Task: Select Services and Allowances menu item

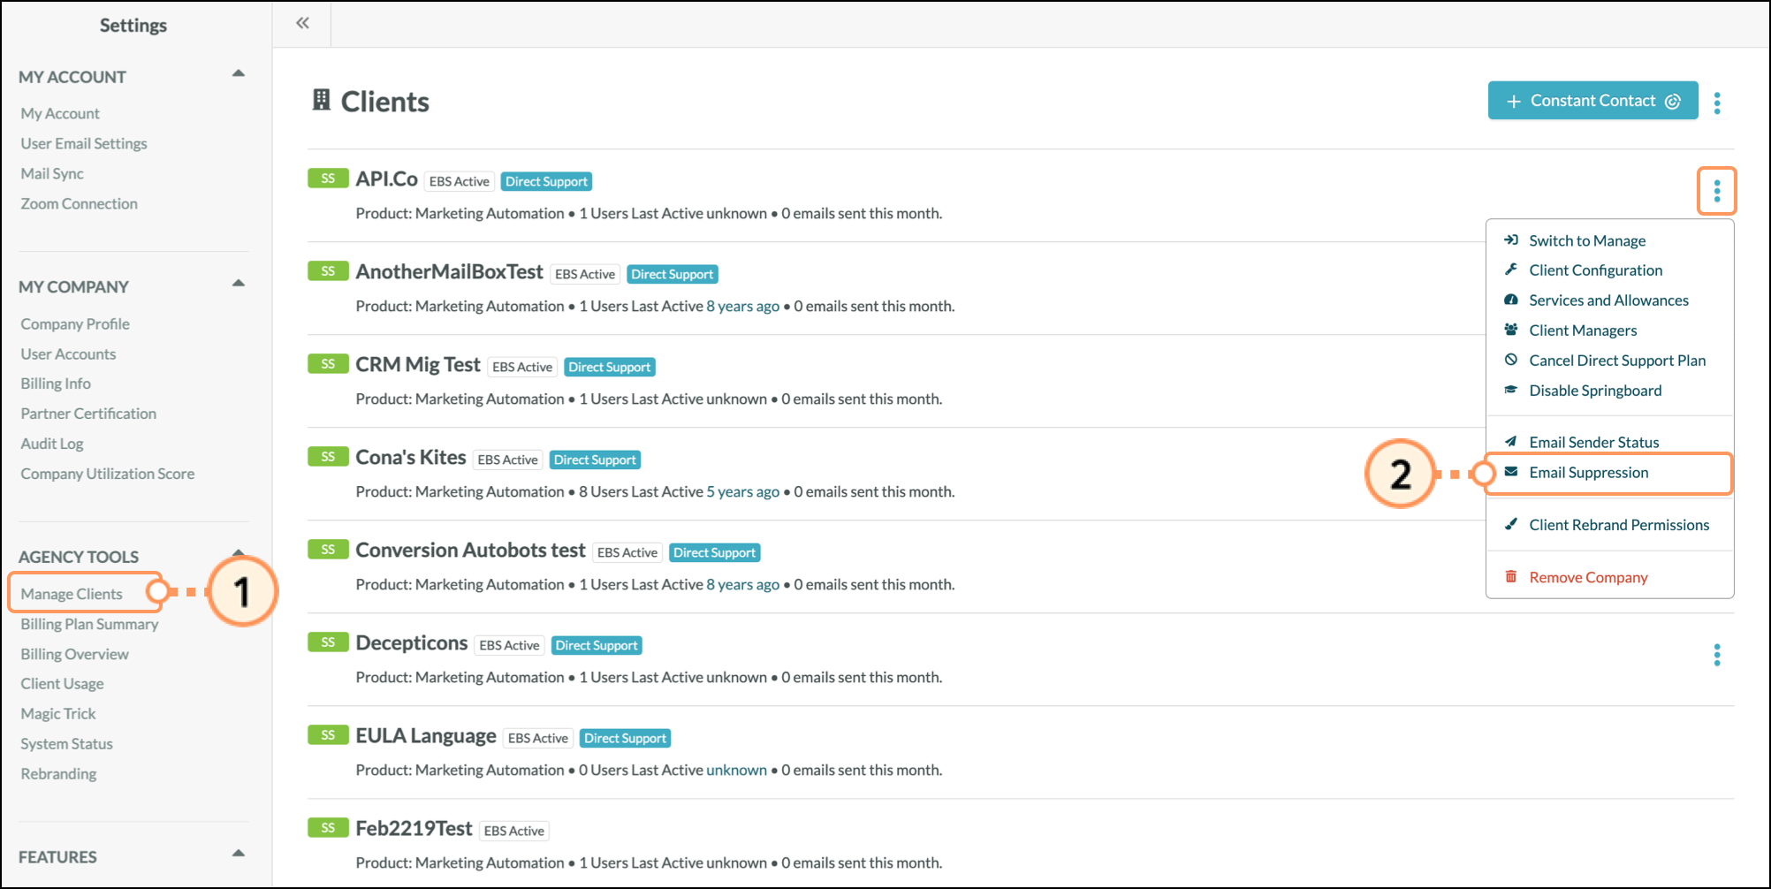Action: pyautogui.click(x=1609, y=300)
